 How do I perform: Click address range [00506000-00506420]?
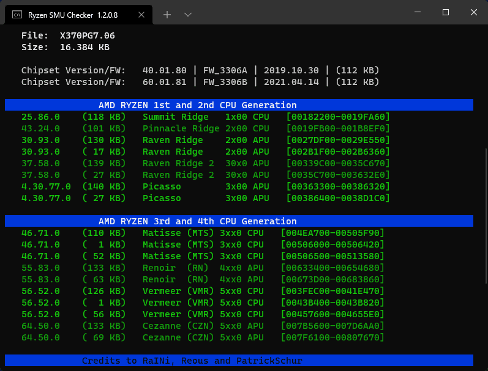click(x=332, y=244)
